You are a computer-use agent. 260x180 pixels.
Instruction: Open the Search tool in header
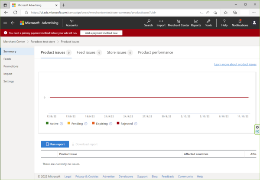click(x=148, y=23)
